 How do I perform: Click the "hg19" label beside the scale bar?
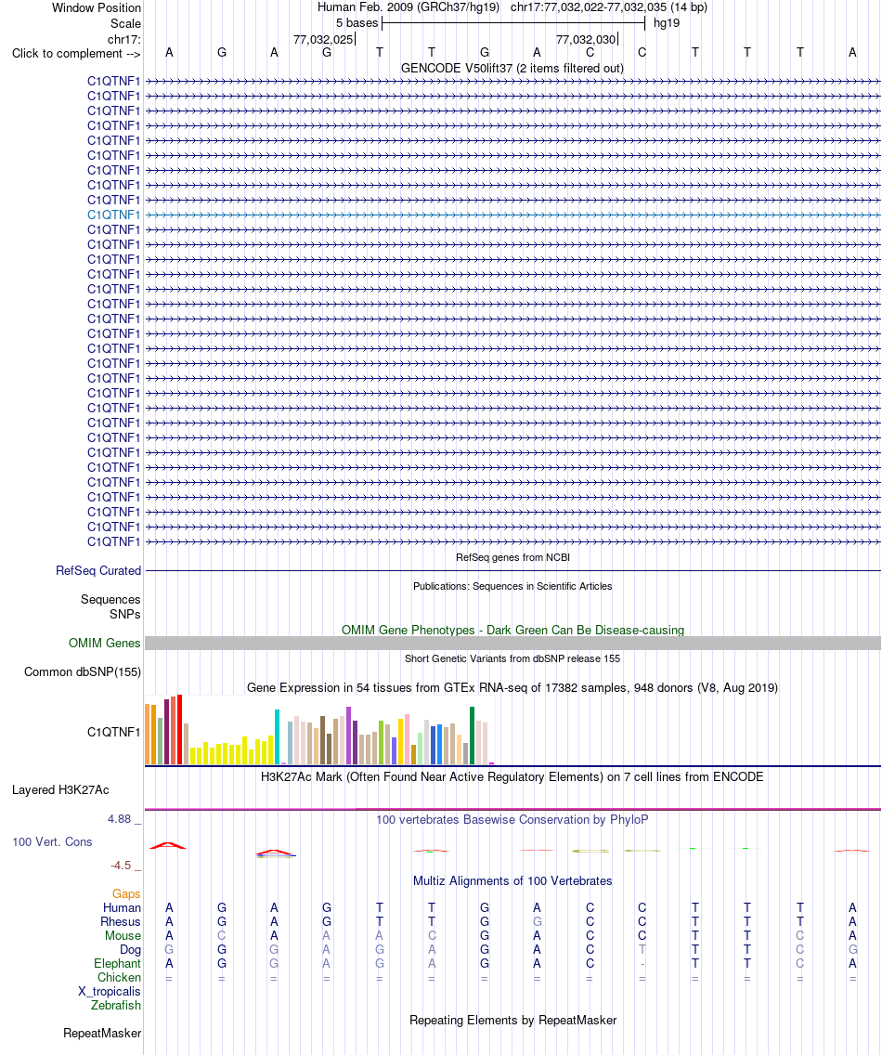[666, 23]
